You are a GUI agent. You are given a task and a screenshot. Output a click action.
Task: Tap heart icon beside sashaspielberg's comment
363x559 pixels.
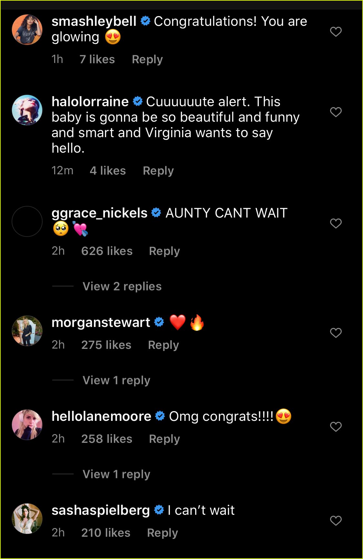pyautogui.click(x=336, y=521)
